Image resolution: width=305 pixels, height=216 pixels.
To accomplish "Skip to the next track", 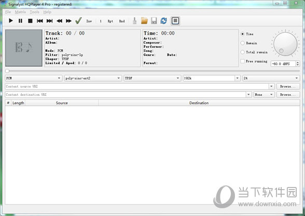I will (49, 21).
